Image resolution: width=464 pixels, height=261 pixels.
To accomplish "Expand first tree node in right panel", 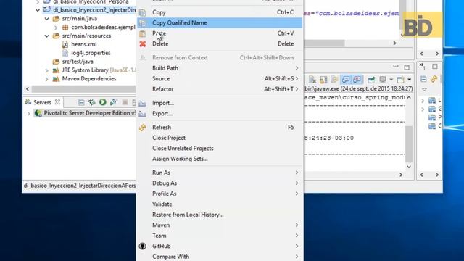I will coord(423,101).
